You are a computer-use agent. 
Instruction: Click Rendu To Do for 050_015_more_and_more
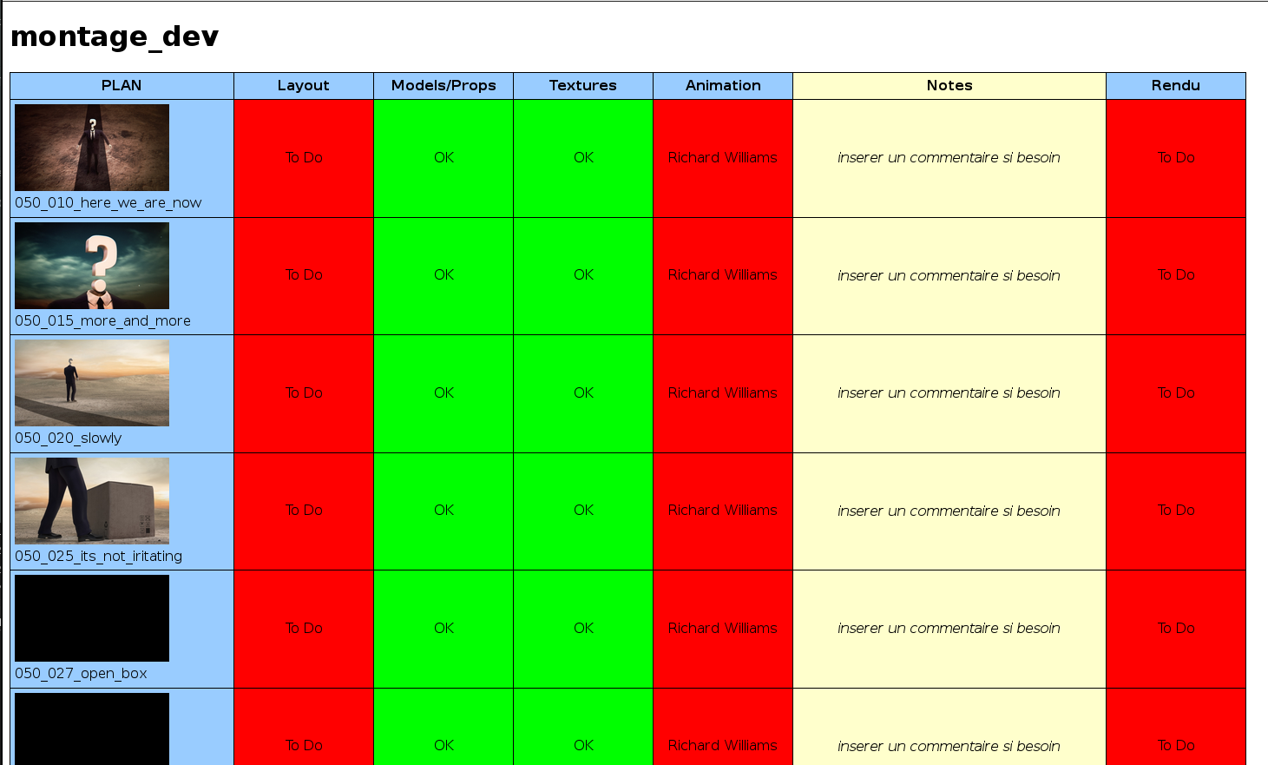point(1176,275)
